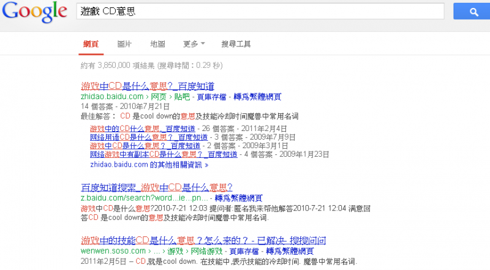Expand zhidao.baidu.com 的其他相關資訊 link
Screen dimensions: 490x270
tap(149, 164)
